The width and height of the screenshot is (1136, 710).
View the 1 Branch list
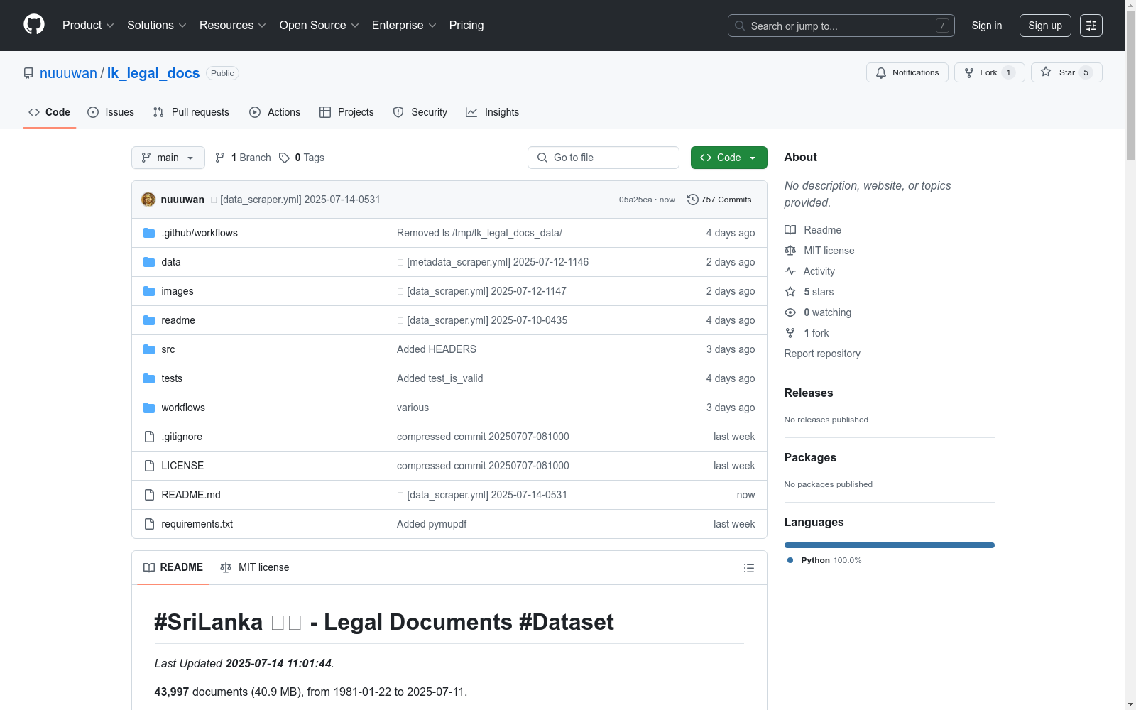pyautogui.click(x=243, y=158)
